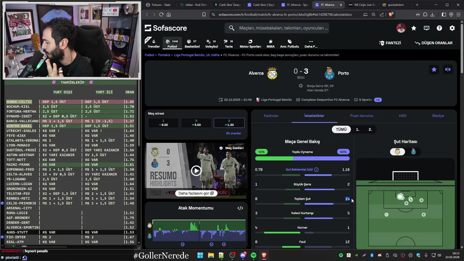Select 2. half statistics filter

[370, 129]
